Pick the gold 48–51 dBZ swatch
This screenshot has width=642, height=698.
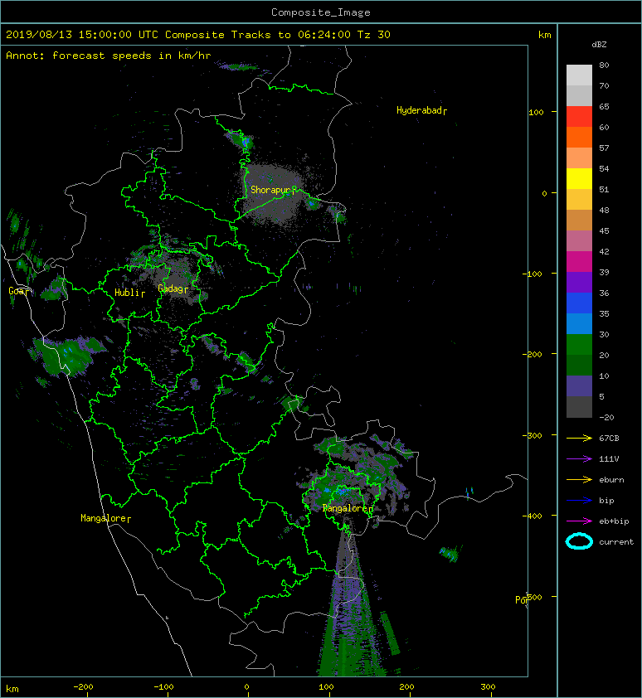(579, 200)
